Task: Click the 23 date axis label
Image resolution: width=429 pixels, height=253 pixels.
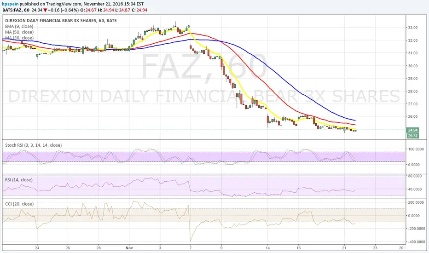Action: 375,248
